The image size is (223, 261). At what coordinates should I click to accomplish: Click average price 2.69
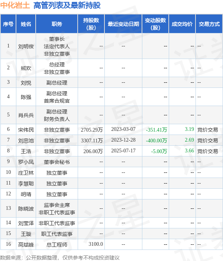click(189, 140)
